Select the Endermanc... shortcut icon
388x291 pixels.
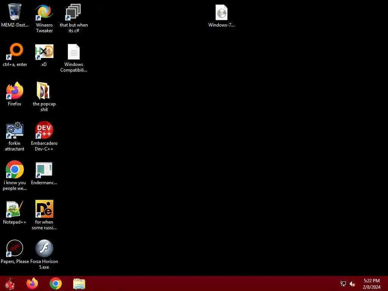pos(44,170)
